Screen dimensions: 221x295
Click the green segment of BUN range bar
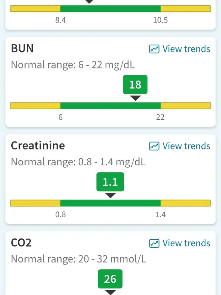point(110,106)
